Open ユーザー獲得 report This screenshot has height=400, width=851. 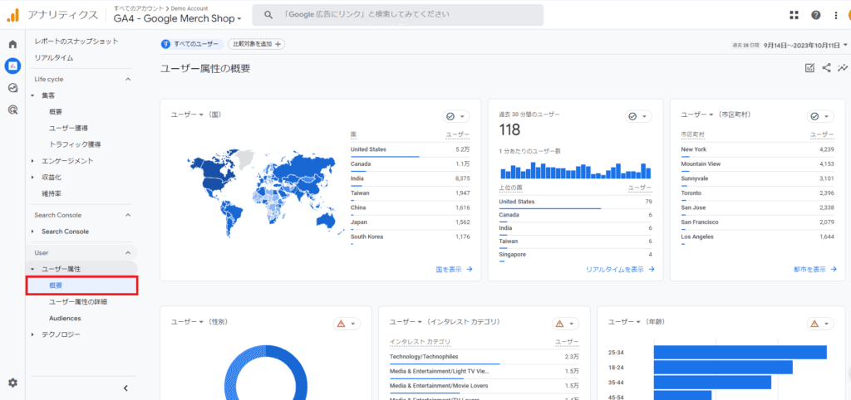click(68, 128)
